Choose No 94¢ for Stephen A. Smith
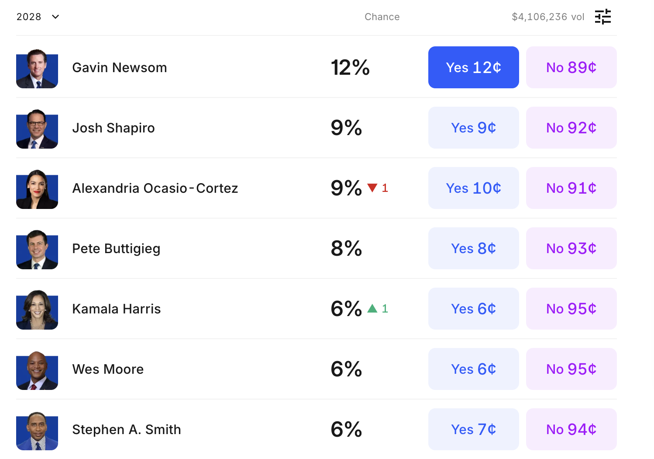 pos(571,429)
